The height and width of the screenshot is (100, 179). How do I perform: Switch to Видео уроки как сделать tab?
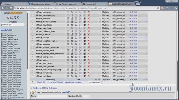point(41,4)
